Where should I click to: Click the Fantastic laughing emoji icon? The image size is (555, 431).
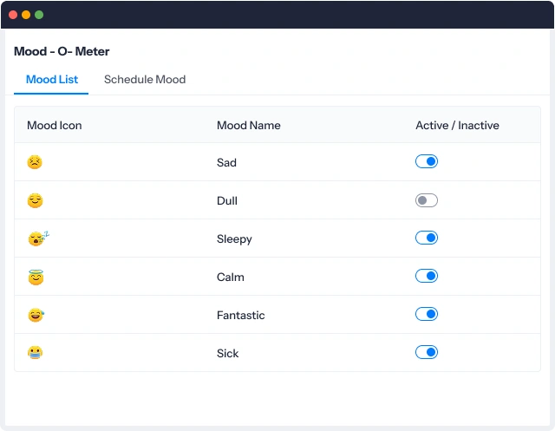(x=36, y=315)
